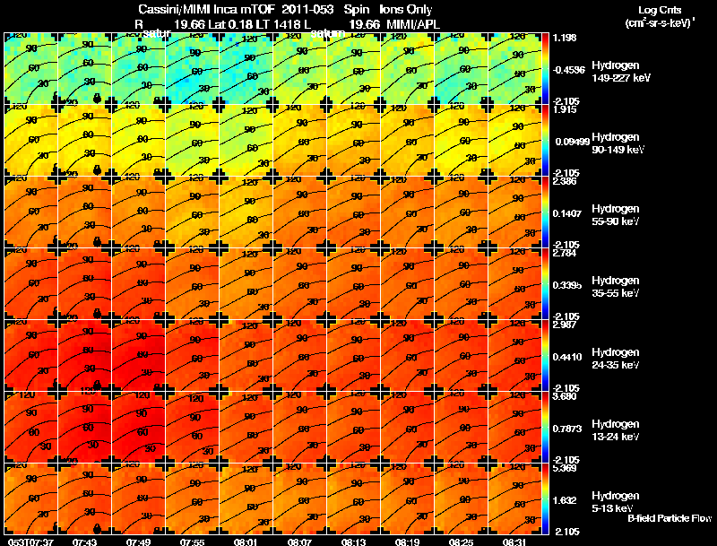Select the 'Hydrogen 35-55 keV' row label
The image size is (717, 546).
coord(616,287)
